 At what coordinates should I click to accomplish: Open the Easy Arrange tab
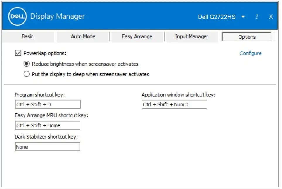tap(137, 36)
